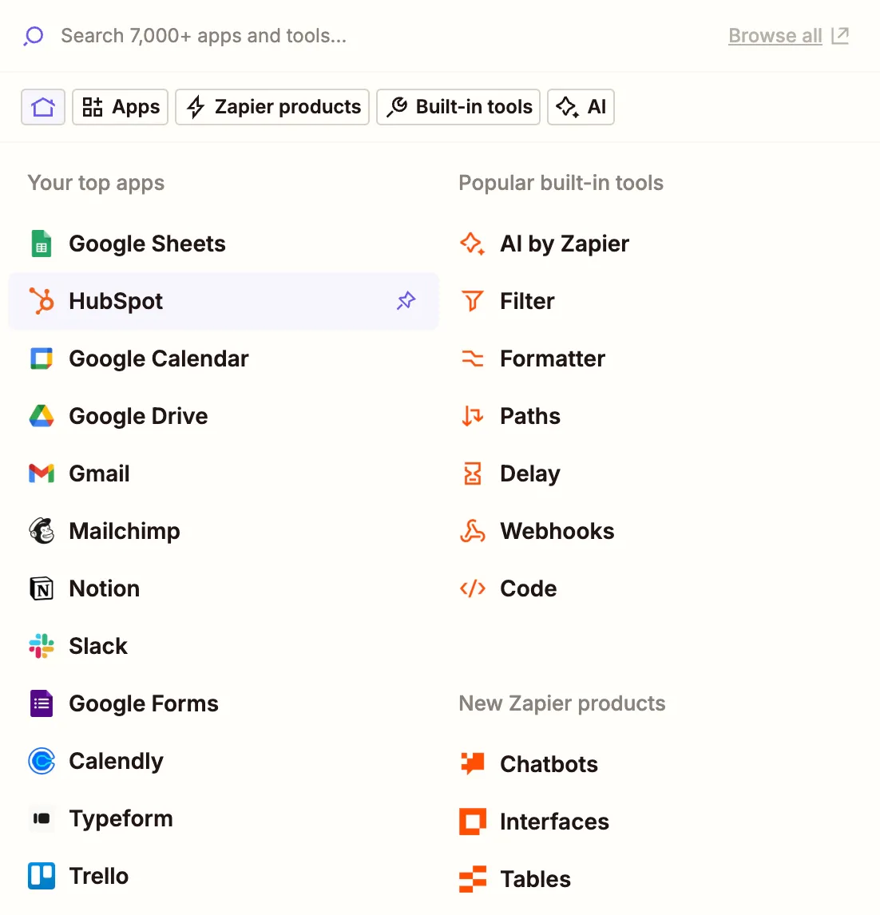
Task: Click the Chatbots icon
Action: coord(472,764)
